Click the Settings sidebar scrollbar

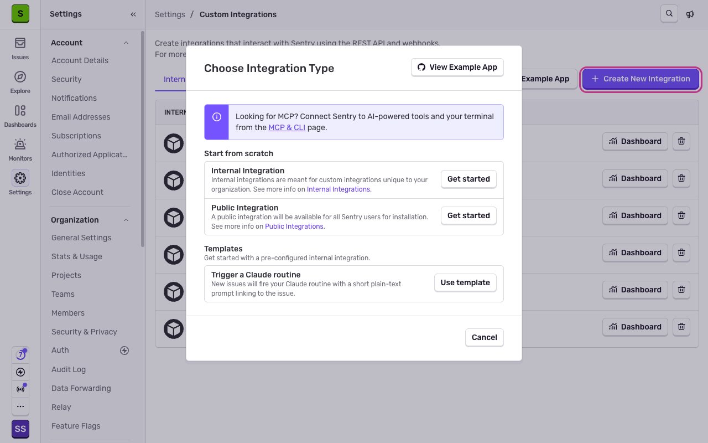click(143, 138)
